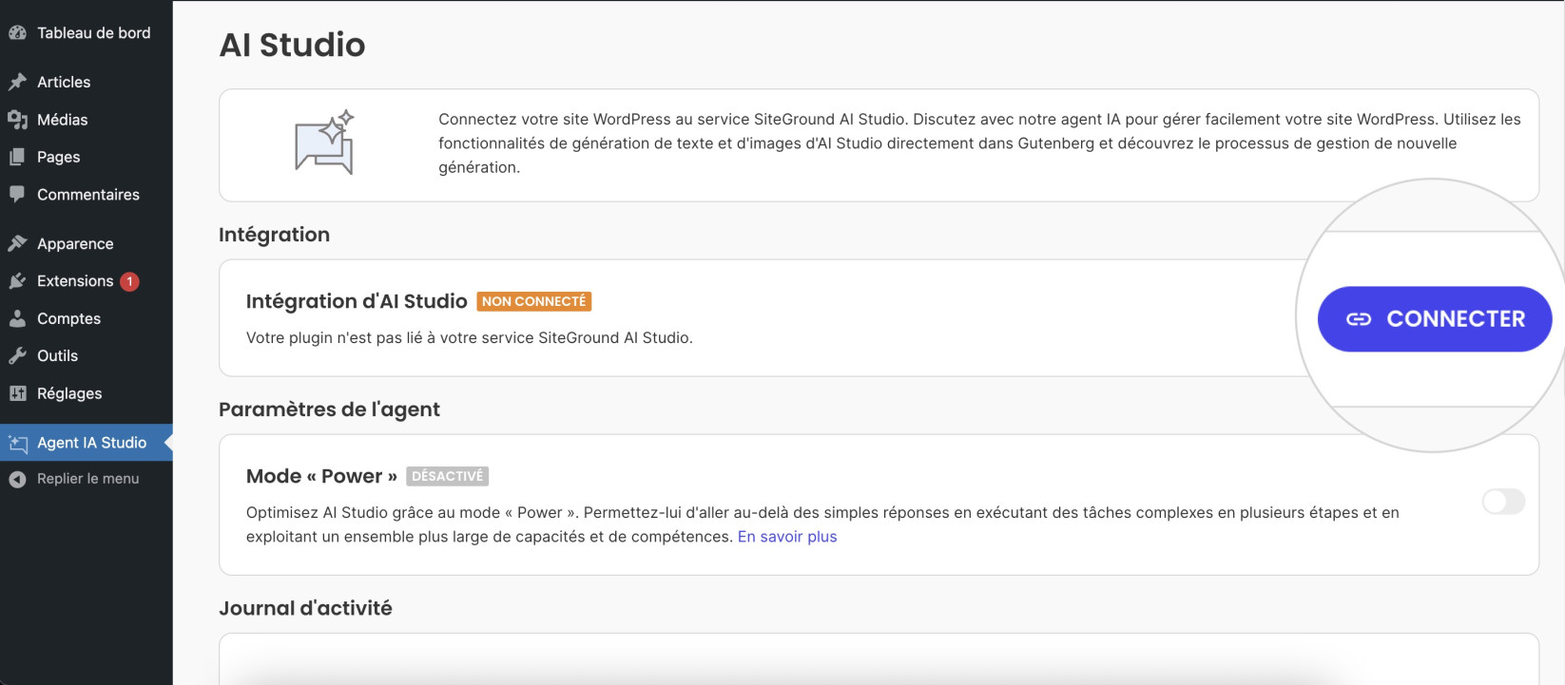
Task: Click the CONNECTER button
Action: coord(1435,319)
